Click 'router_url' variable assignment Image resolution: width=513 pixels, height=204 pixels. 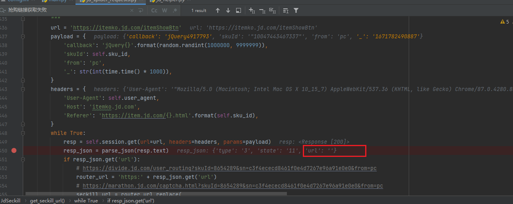click(x=92, y=177)
